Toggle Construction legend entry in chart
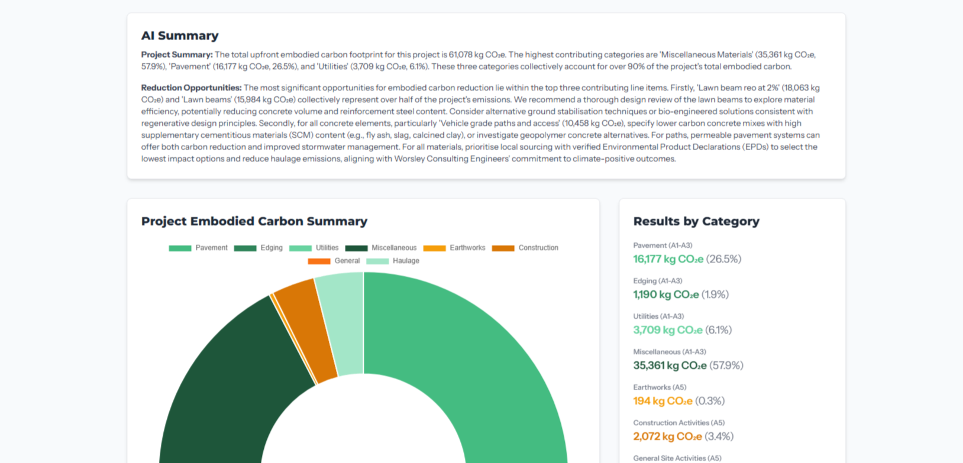The image size is (963, 463). point(525,248)
